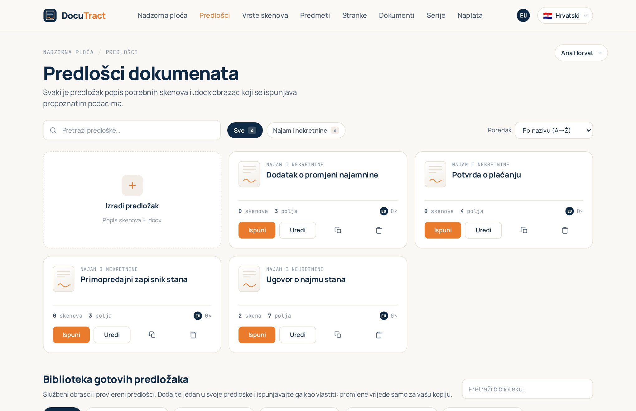
Task: Duplicate the Potvrda o plaćanju template
Action: (524, 230)
